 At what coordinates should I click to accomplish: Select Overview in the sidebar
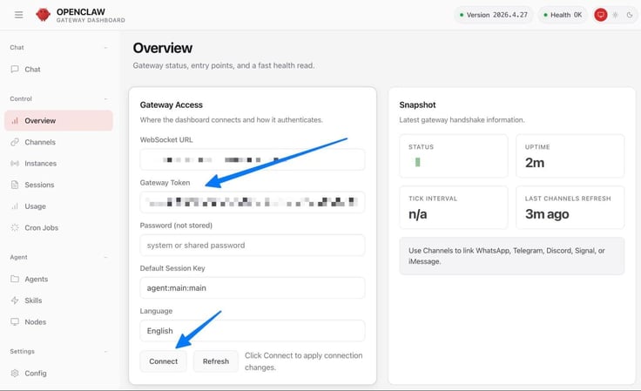(58, 120)
